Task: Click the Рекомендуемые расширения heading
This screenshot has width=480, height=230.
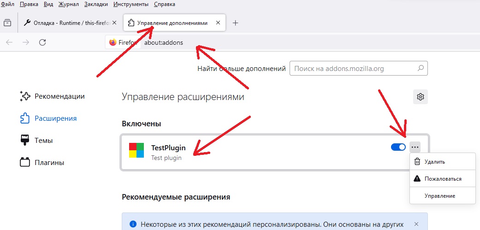Action: [x=176, y=197]
